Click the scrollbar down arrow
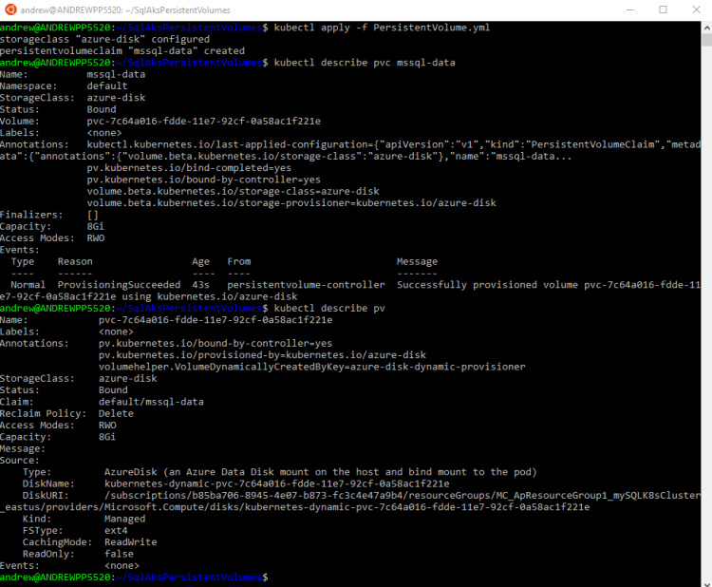Viewport: 712px width, 587px height. [704, 579]
